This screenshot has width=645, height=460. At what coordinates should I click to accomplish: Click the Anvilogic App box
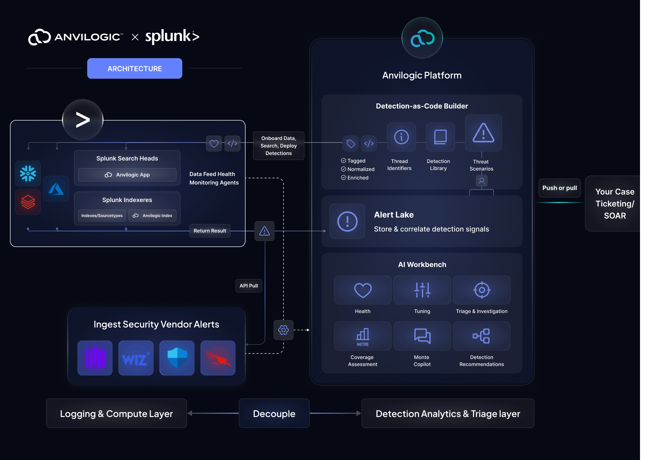coord(127,175)
